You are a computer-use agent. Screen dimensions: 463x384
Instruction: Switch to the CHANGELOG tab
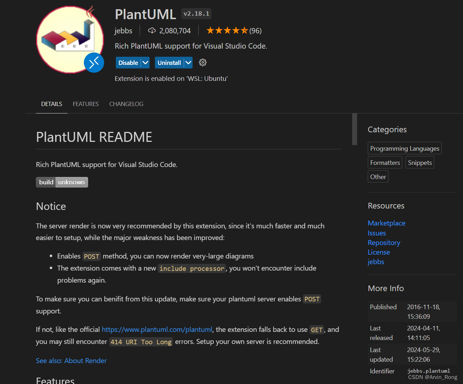tap(126, 104)
